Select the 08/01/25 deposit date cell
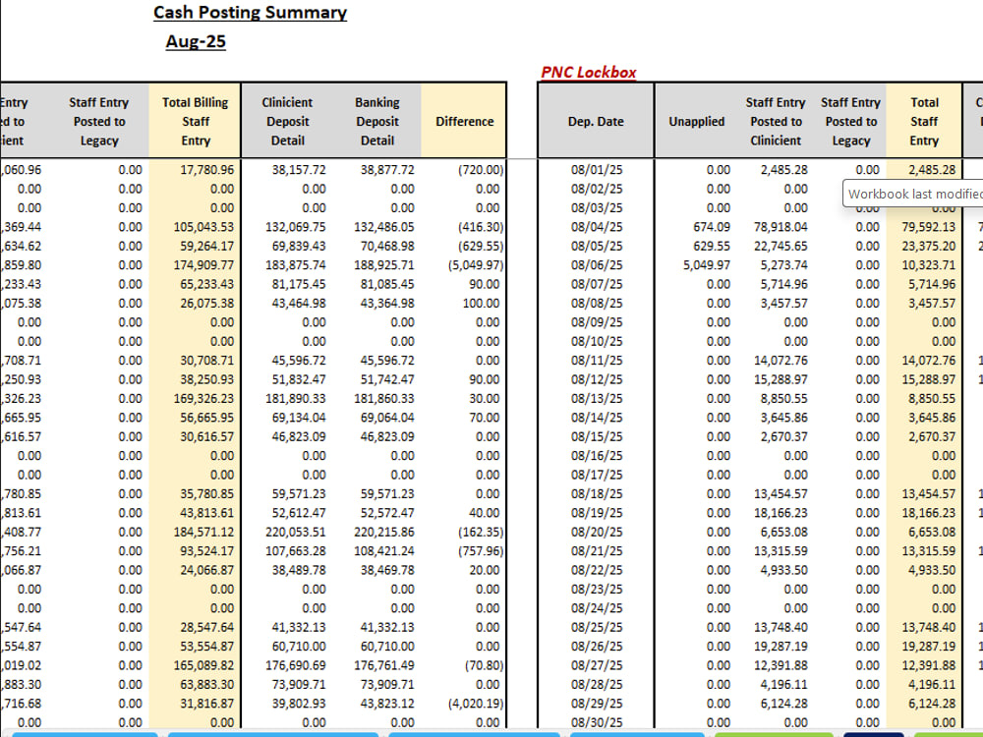Viewport: 983px width, 737px height. click(x=597, y=170)
